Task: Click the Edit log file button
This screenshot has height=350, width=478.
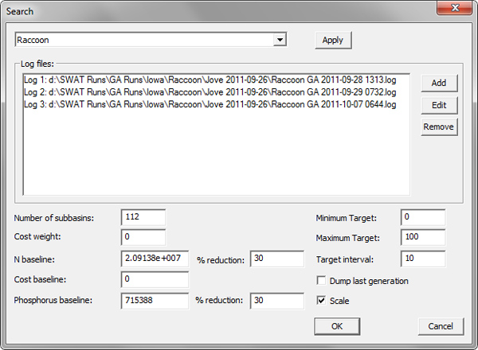Action: point(439,105)
